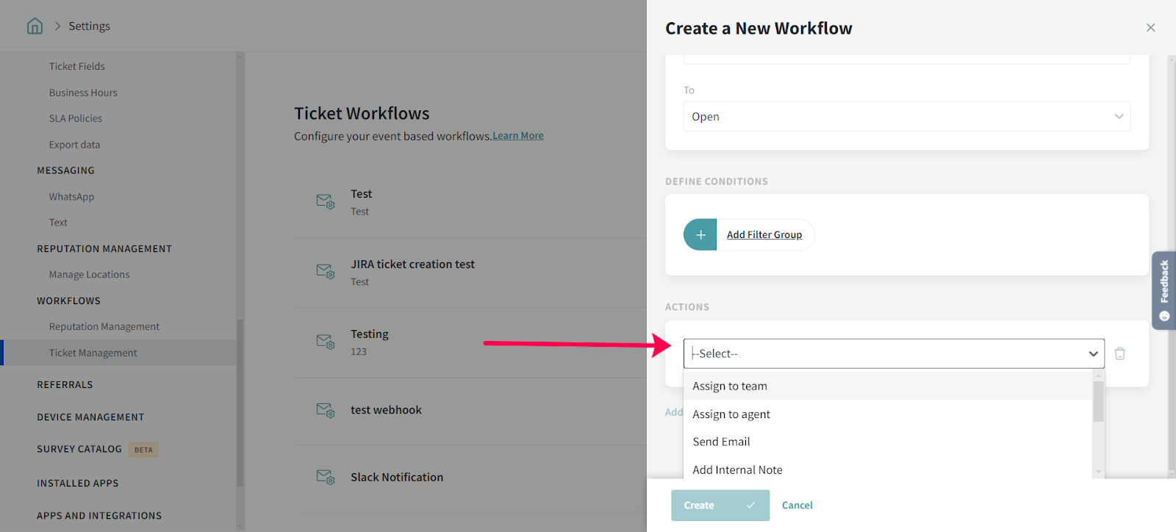1176x532 pixels.
Task: Open Reputation Management under Workflows
Action: [x=104, y=327]
